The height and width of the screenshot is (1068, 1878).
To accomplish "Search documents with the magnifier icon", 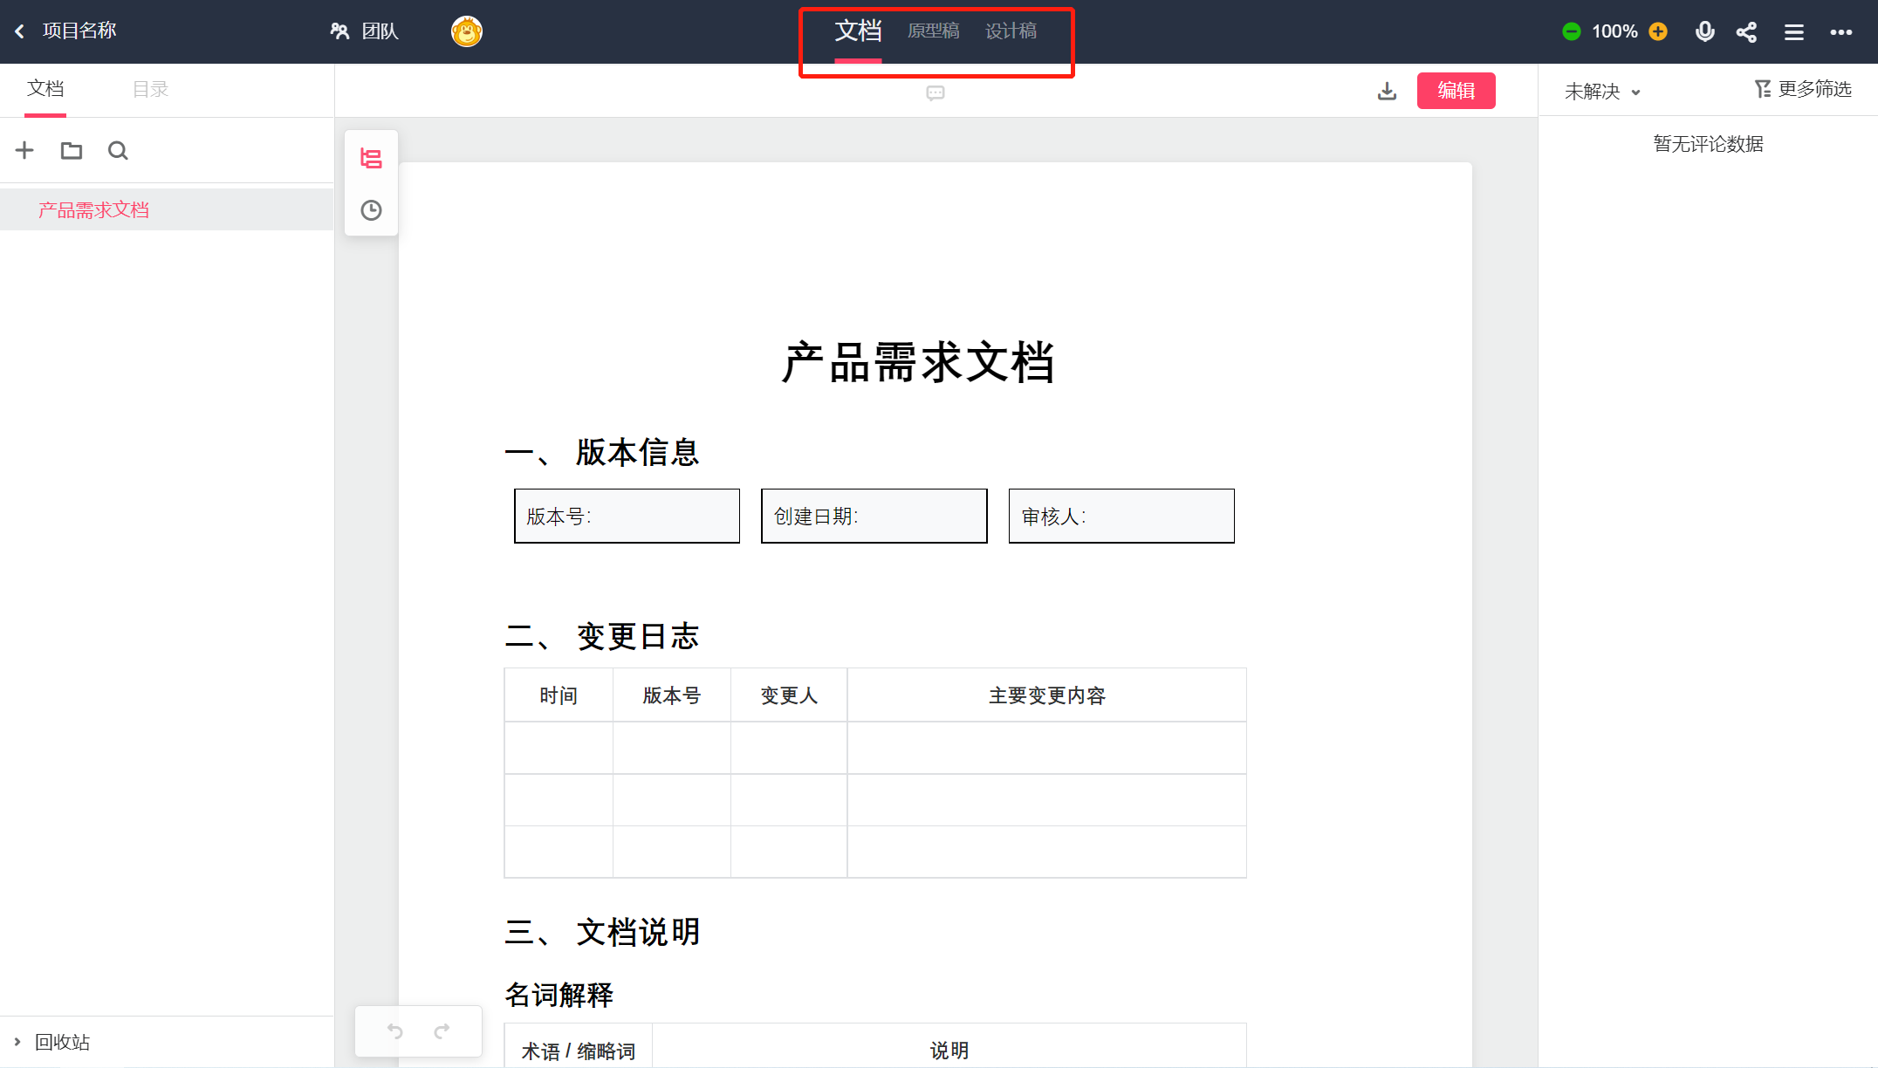I will (x=118, y=151).
